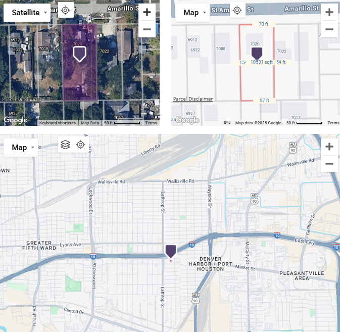Recenter parcel map with locate icon
340x332 pixels.
point(237,10)
